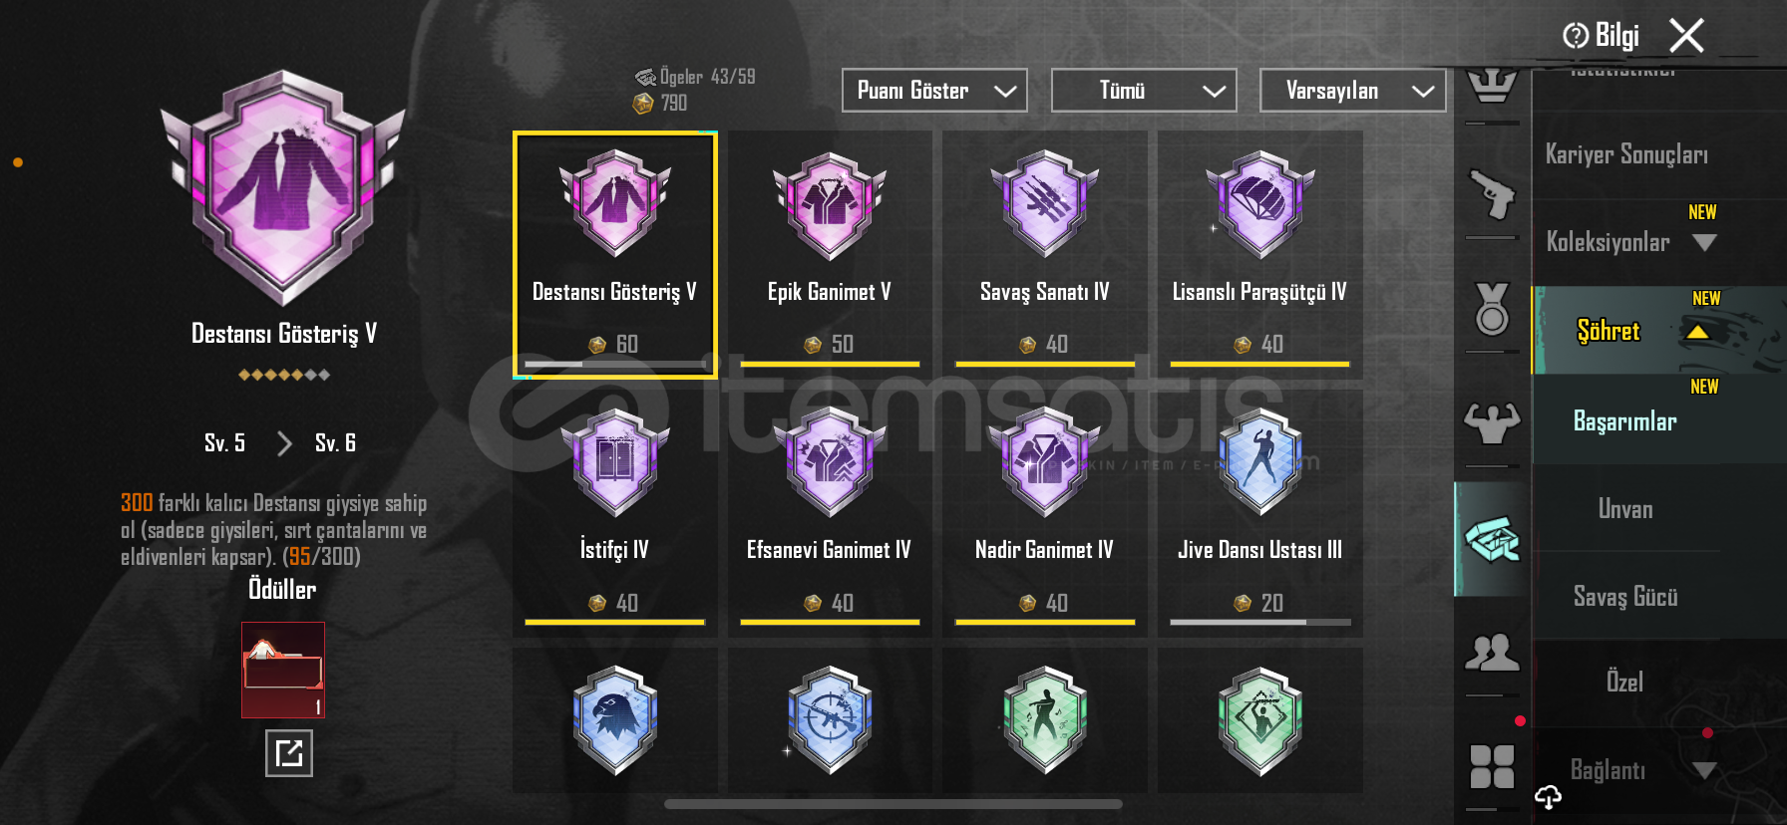Open the pistol weapons sidebar icon

[1492, 194]
